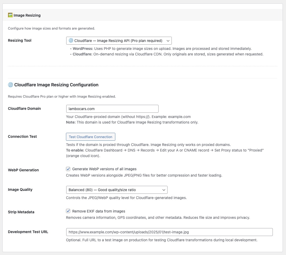Click the globe icon inside Resizing Tool dropdown
This screenshot has width=286, height=255.
tap(71, 41)
